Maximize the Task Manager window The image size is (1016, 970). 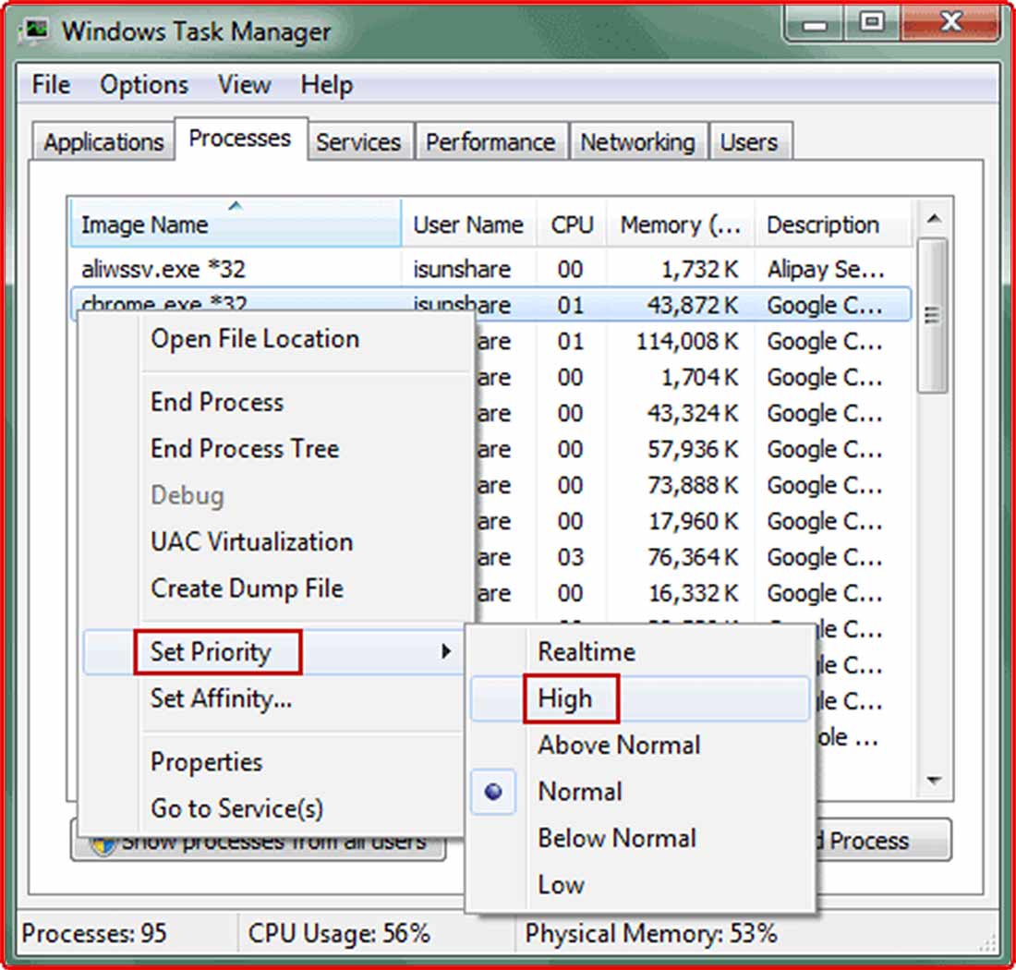point(872,23)
